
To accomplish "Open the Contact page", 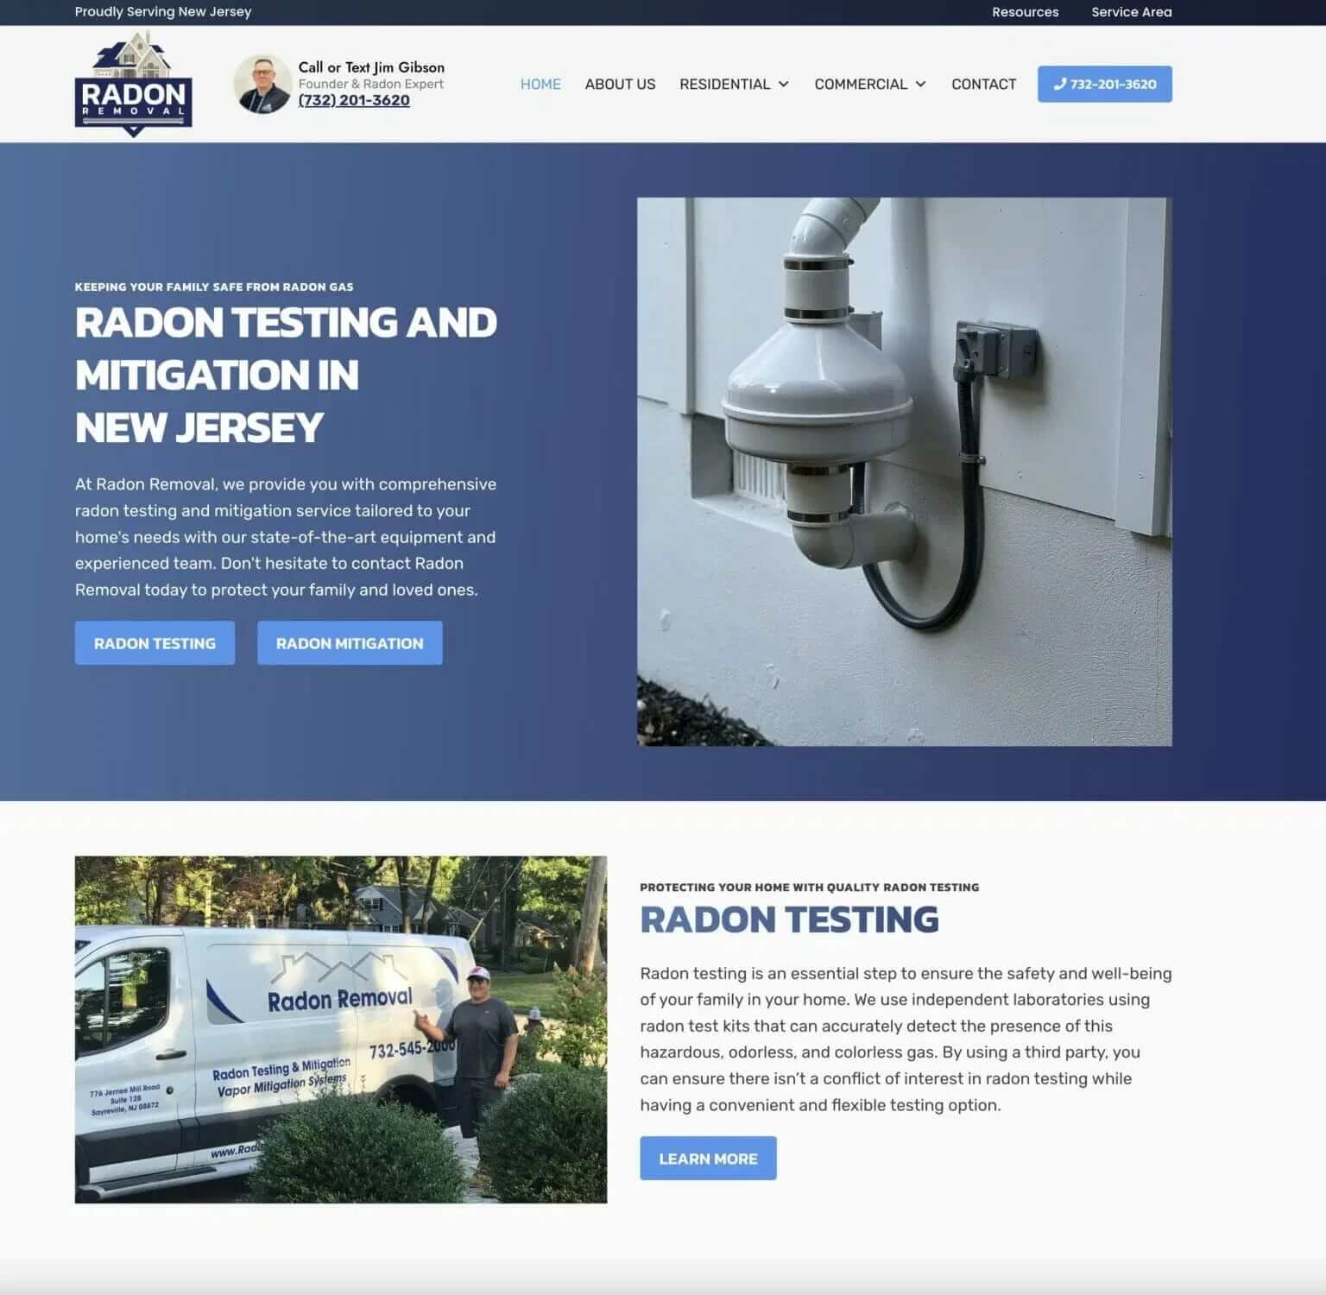I will (x=983, y=85).
